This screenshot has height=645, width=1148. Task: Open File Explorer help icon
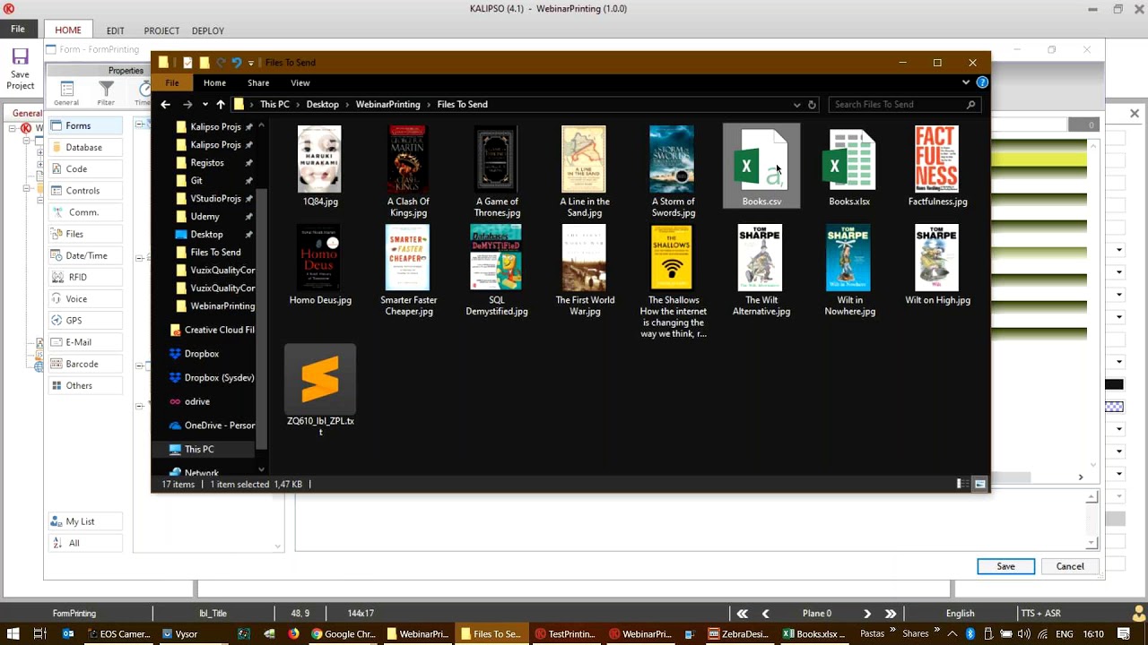[982, 82]
